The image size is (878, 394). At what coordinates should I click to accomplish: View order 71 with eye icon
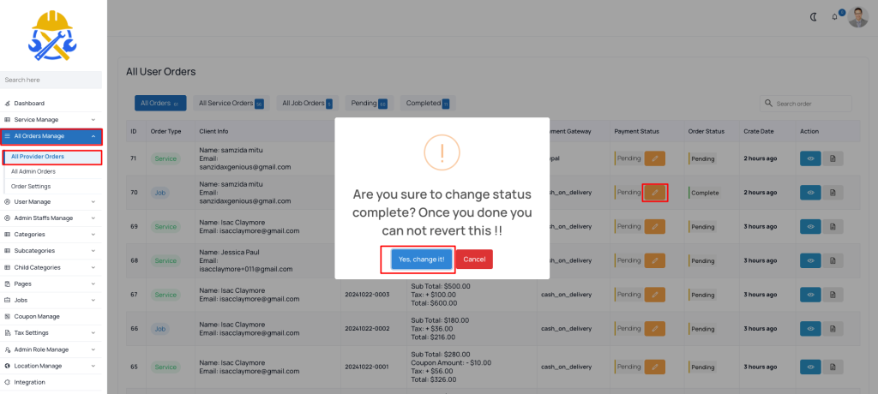[x=810, y=158]
